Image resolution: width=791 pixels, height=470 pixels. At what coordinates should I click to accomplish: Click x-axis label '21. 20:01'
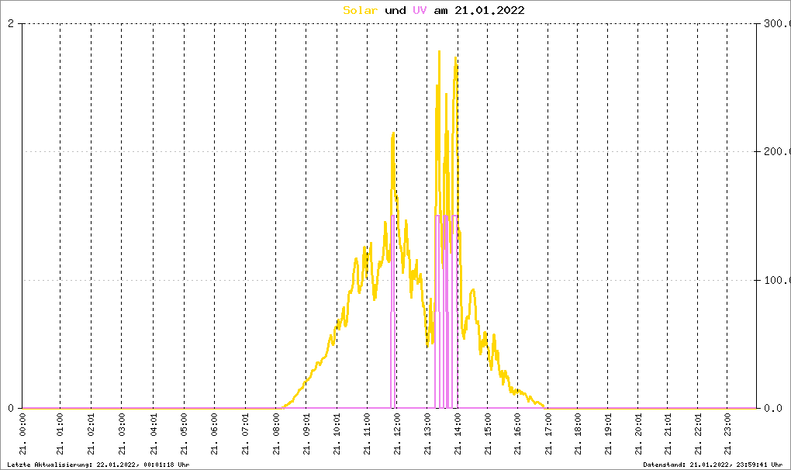coord(638,434)
